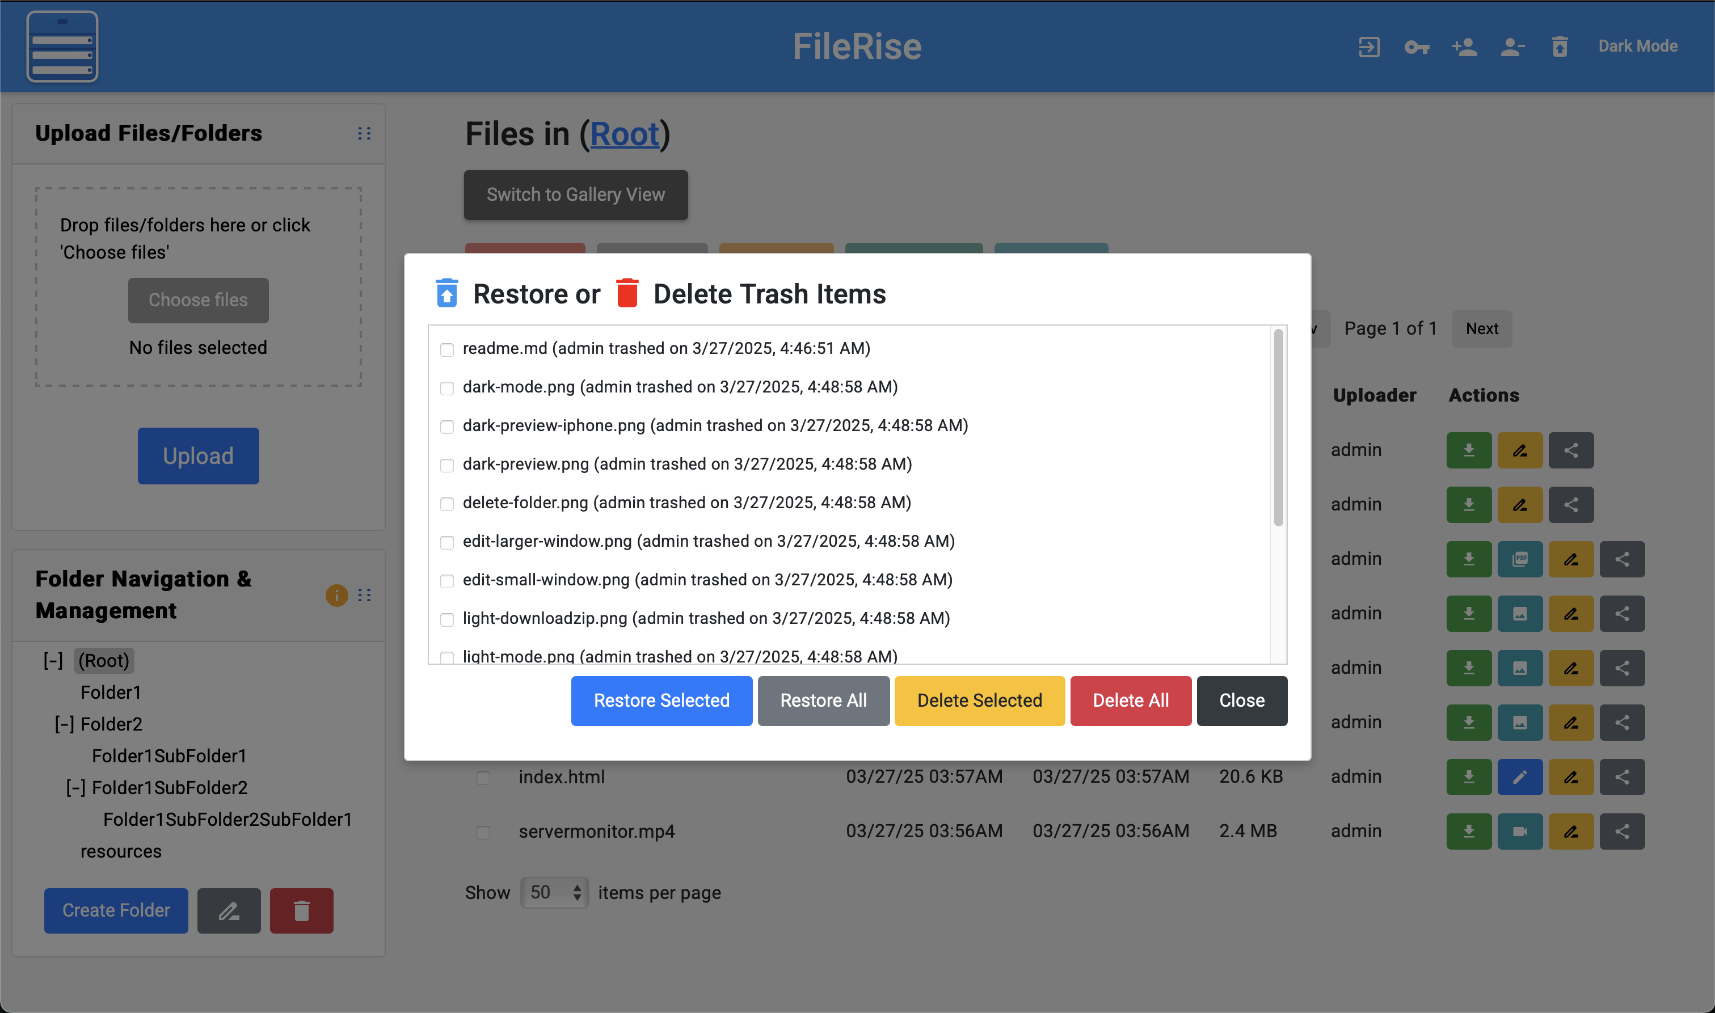Click the remove user icon in header
The height and width of the screenshot is (1013, 1715).
[x=1512, y=47]
